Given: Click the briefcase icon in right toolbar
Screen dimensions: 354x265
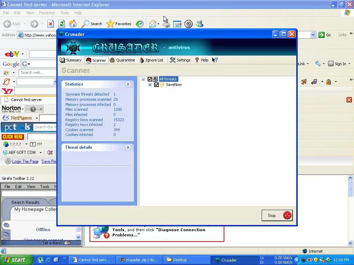Looking at the screenshot, I should (329, 82).
